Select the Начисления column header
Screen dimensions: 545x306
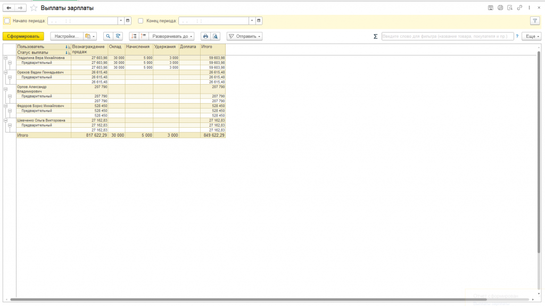(139, 49)
